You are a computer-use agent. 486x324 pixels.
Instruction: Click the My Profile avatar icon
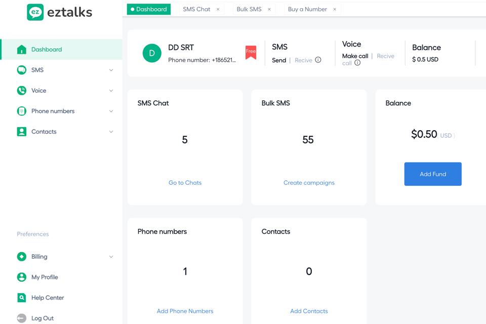pos(21,277)
